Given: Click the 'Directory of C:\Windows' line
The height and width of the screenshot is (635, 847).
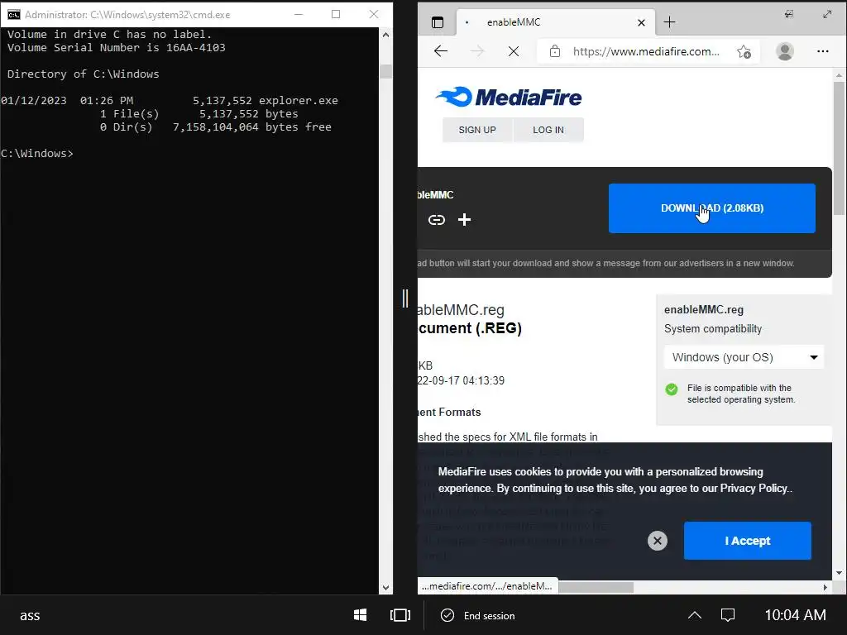Looking at the screenshot, I should (84, 74).
